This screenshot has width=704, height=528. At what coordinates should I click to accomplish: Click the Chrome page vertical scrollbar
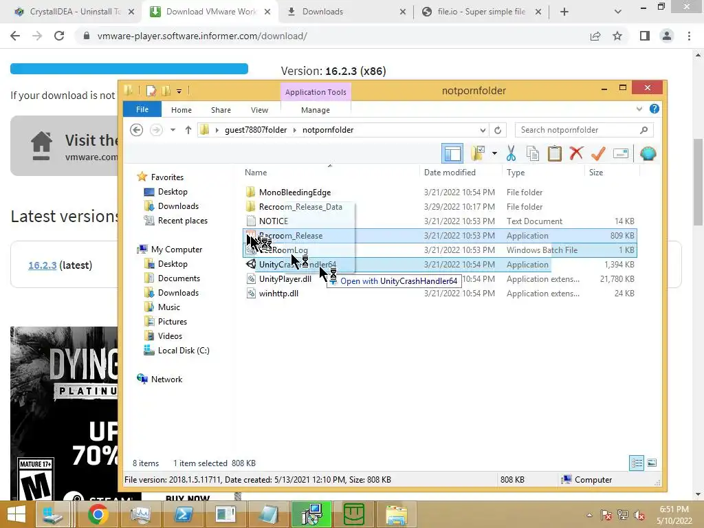[698, 181]
